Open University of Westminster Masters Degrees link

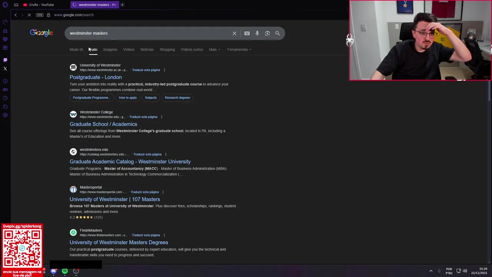119,242
